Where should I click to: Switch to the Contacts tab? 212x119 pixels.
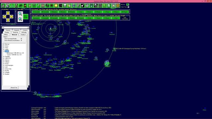coord(25,30)
